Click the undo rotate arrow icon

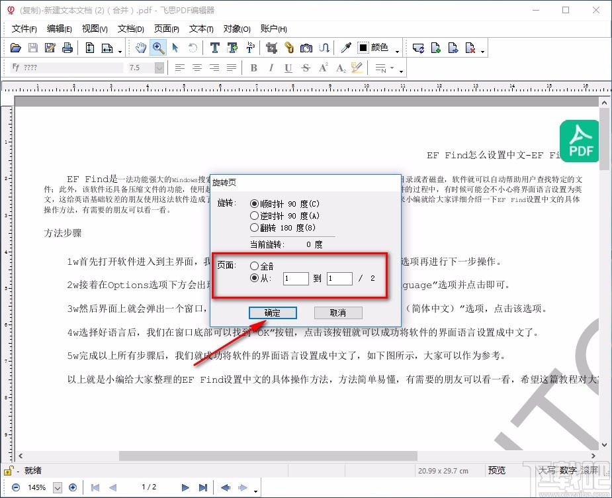click(x=193, y=48)
